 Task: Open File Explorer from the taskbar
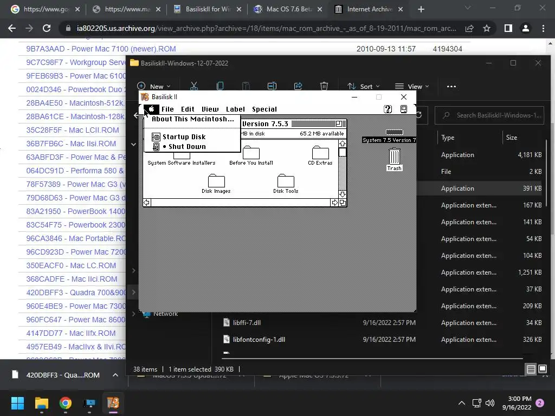41,403
